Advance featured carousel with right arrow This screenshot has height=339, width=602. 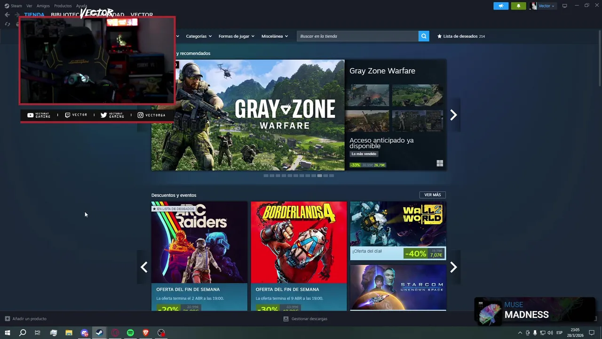click(x=453, y=115)
